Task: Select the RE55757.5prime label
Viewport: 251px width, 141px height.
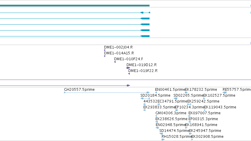Action: [237, 90]
